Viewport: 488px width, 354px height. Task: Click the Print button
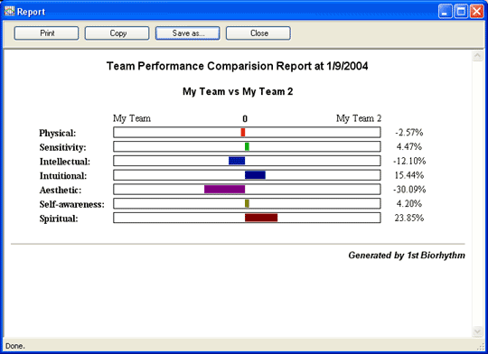(46, 33)
